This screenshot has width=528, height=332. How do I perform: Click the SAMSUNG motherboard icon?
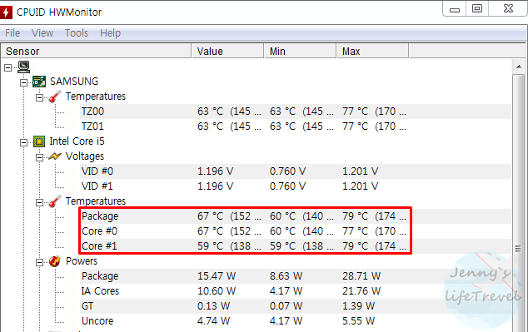pyautogui.click(x=39, y=82)
